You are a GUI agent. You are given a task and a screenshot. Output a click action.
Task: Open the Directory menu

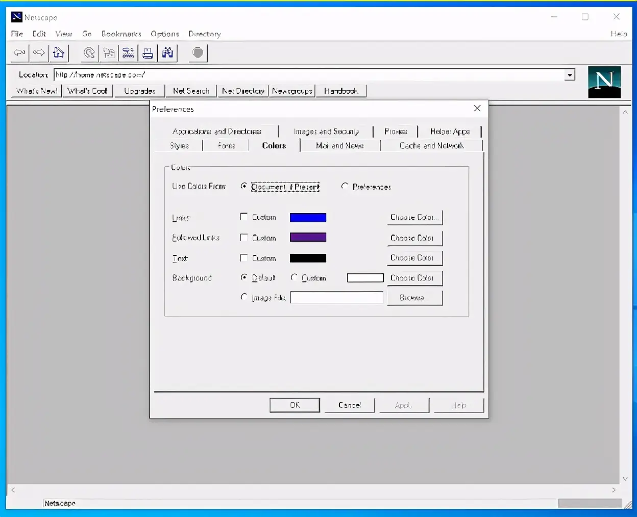[x=205, y=34]
